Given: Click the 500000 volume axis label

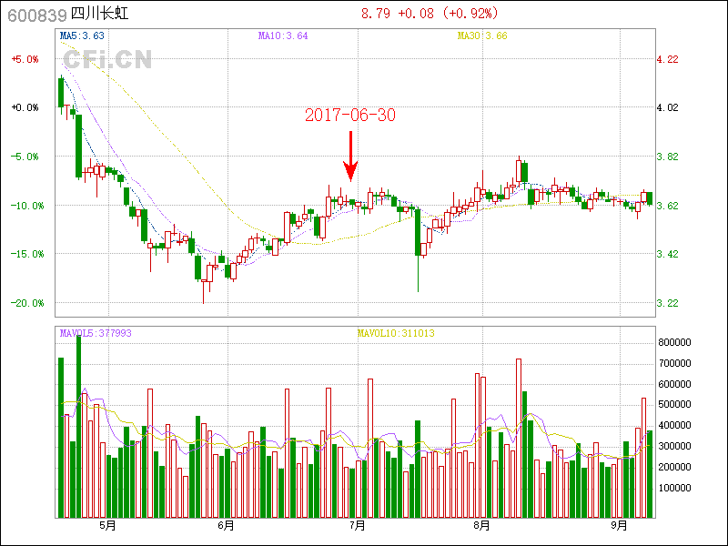Looking at the screenshot, I should [x=674, y=404].
